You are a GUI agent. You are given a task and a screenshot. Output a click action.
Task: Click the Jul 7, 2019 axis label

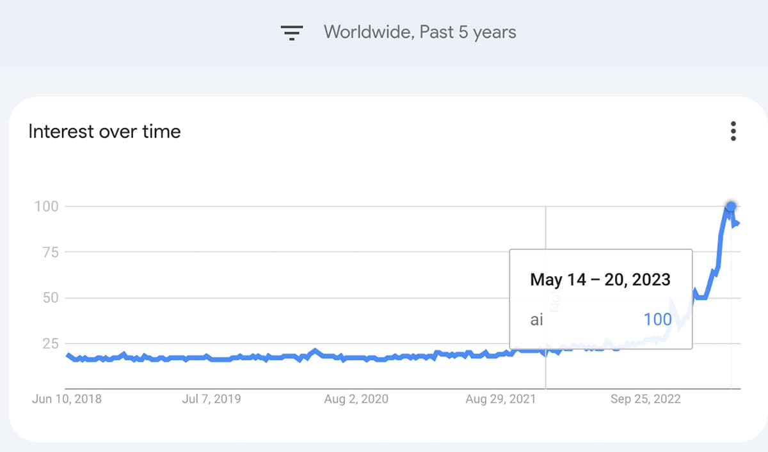click(x=211, y=399)
